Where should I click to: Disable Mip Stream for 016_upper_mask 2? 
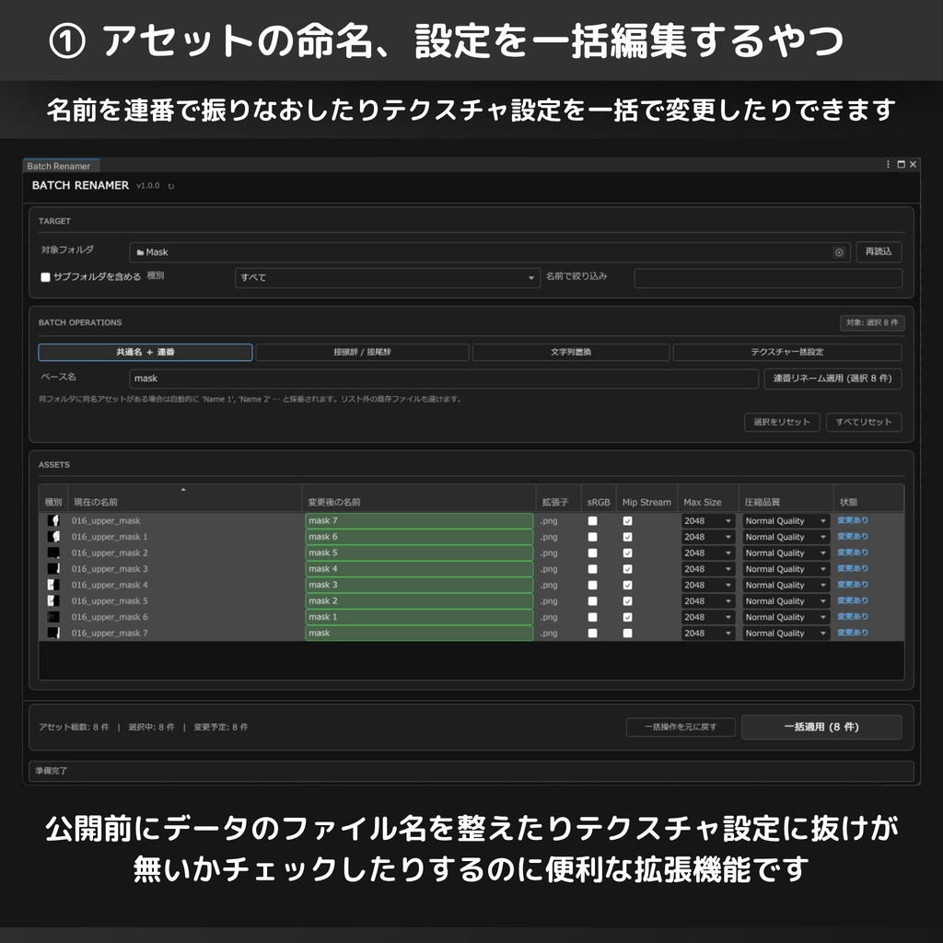pos(627,553)
